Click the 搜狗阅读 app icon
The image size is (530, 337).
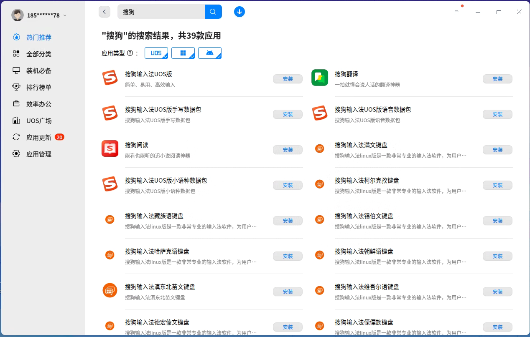110,148
